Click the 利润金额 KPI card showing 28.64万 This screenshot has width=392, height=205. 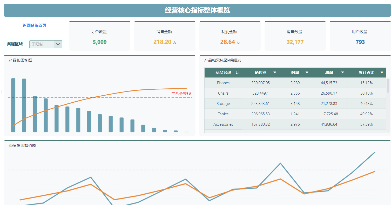click(x=230, y=36)
